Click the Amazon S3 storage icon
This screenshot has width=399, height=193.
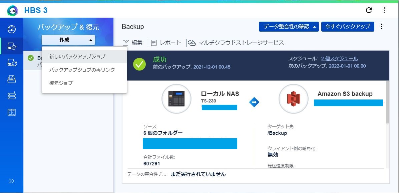click(x=293, y=98)
